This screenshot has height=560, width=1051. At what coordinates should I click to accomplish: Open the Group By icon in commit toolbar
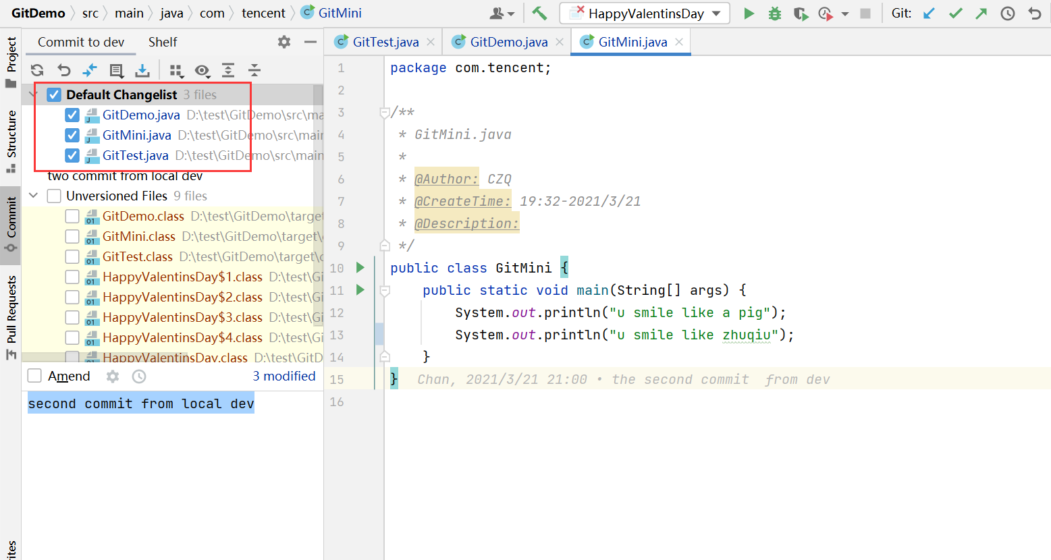coord(176,70)
